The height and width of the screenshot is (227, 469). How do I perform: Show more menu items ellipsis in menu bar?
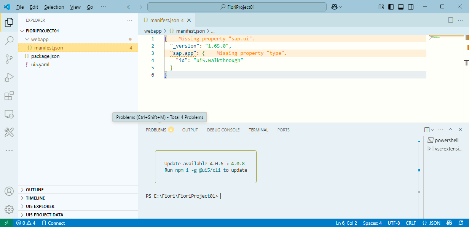pyautogui.click(x=104, y=7)
